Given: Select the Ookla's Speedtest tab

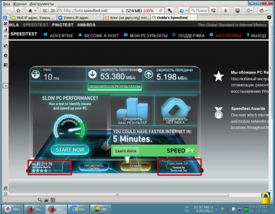Looking at the screenshot, I should tap(173, 17).
